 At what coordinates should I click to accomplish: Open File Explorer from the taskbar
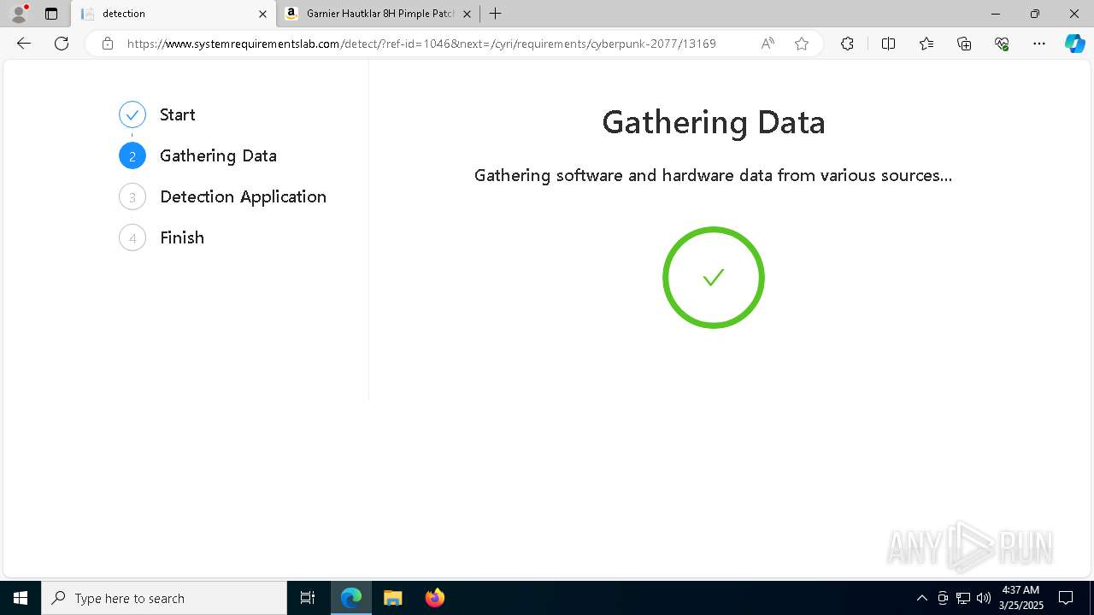click(392, 598)
